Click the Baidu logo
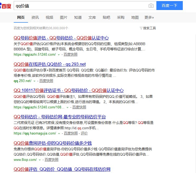The height and width of the screenshot is (173, 196). [6, 6]
